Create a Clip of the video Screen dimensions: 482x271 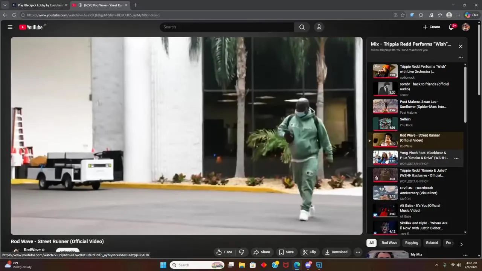point(309,252)
